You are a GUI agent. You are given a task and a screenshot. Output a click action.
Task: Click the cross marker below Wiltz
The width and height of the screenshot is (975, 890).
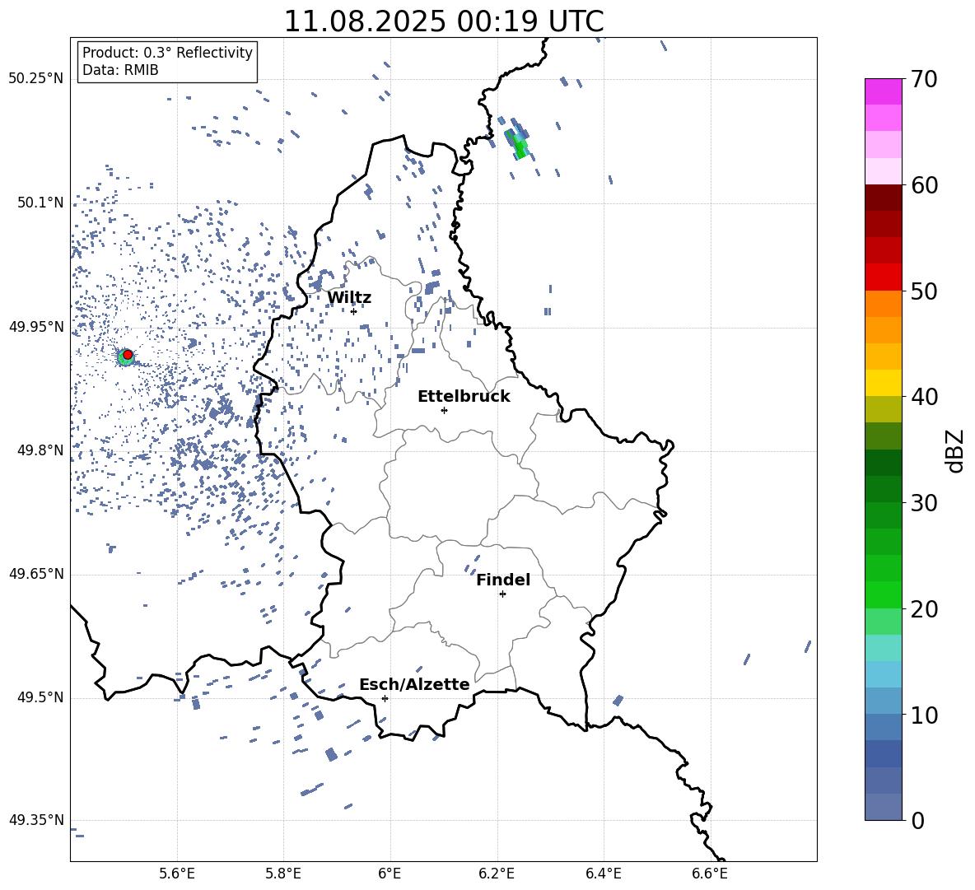353,311
